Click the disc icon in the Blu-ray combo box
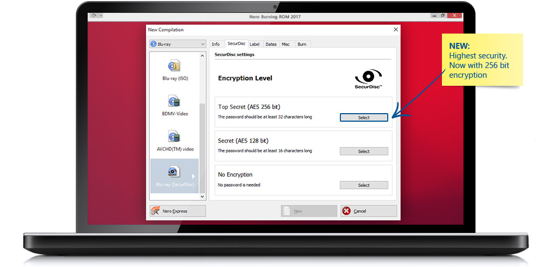Screen dimensions: 552x267 pos(153,44)
